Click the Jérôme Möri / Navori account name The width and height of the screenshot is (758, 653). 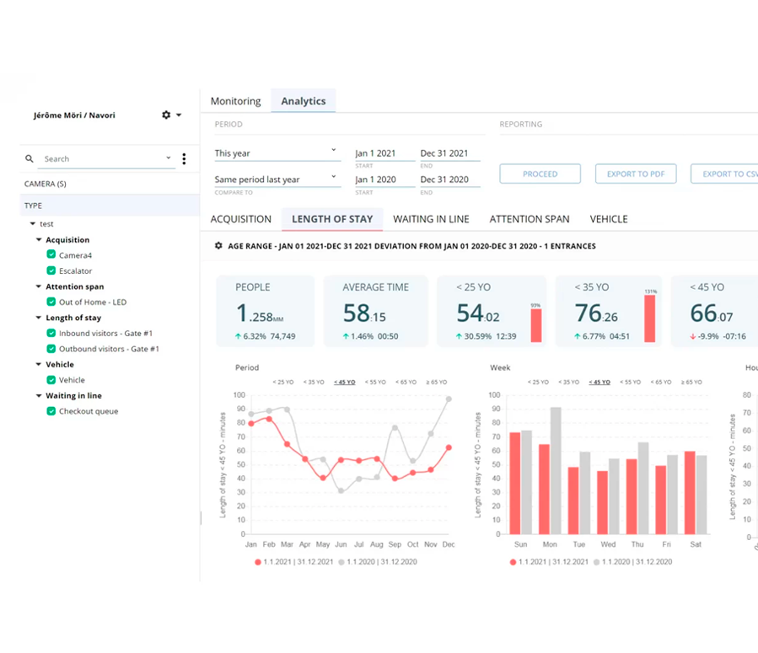click(74, 115)
